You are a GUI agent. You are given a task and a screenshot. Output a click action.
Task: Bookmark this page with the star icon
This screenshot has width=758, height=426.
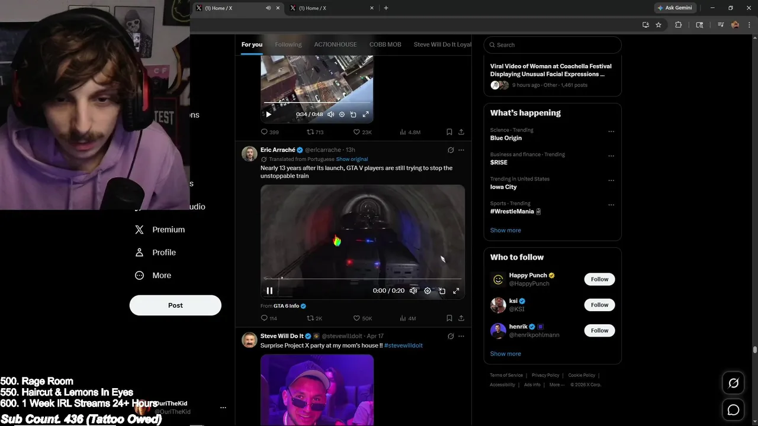click(659, 25)
